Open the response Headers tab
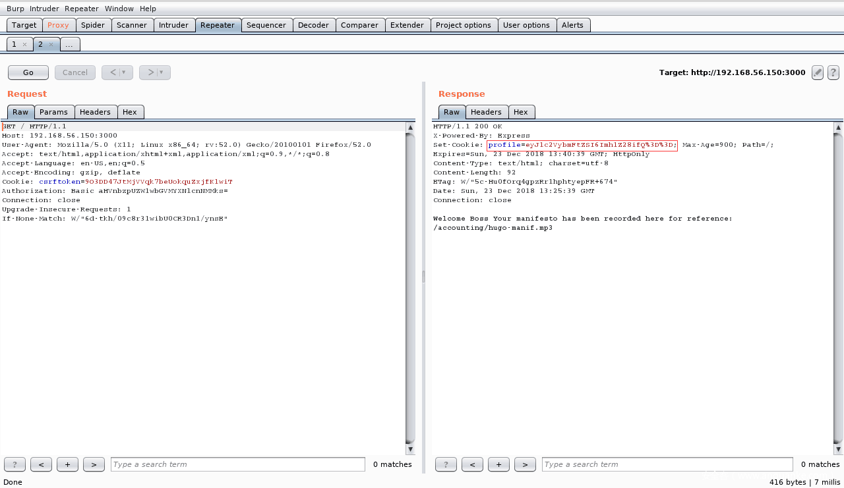 click(486, 112)
